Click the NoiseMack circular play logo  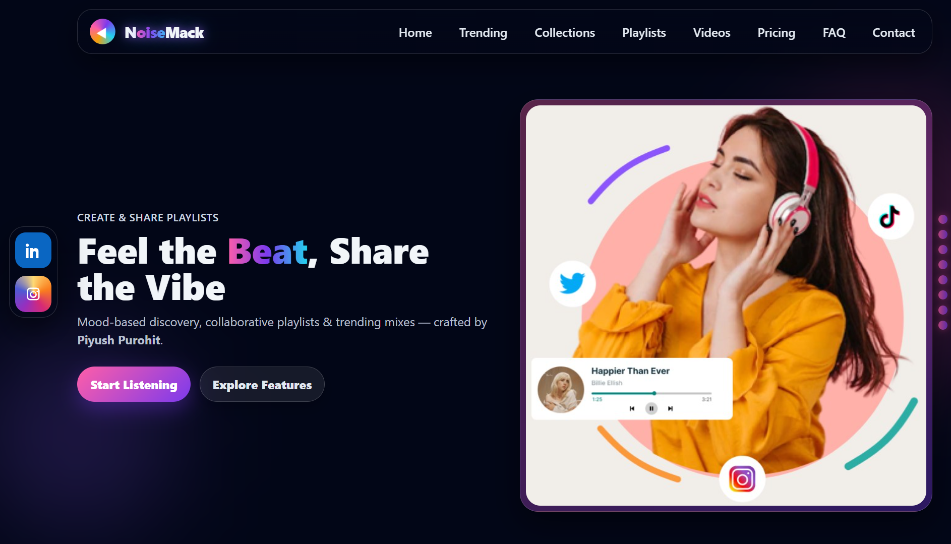[102, 32]
